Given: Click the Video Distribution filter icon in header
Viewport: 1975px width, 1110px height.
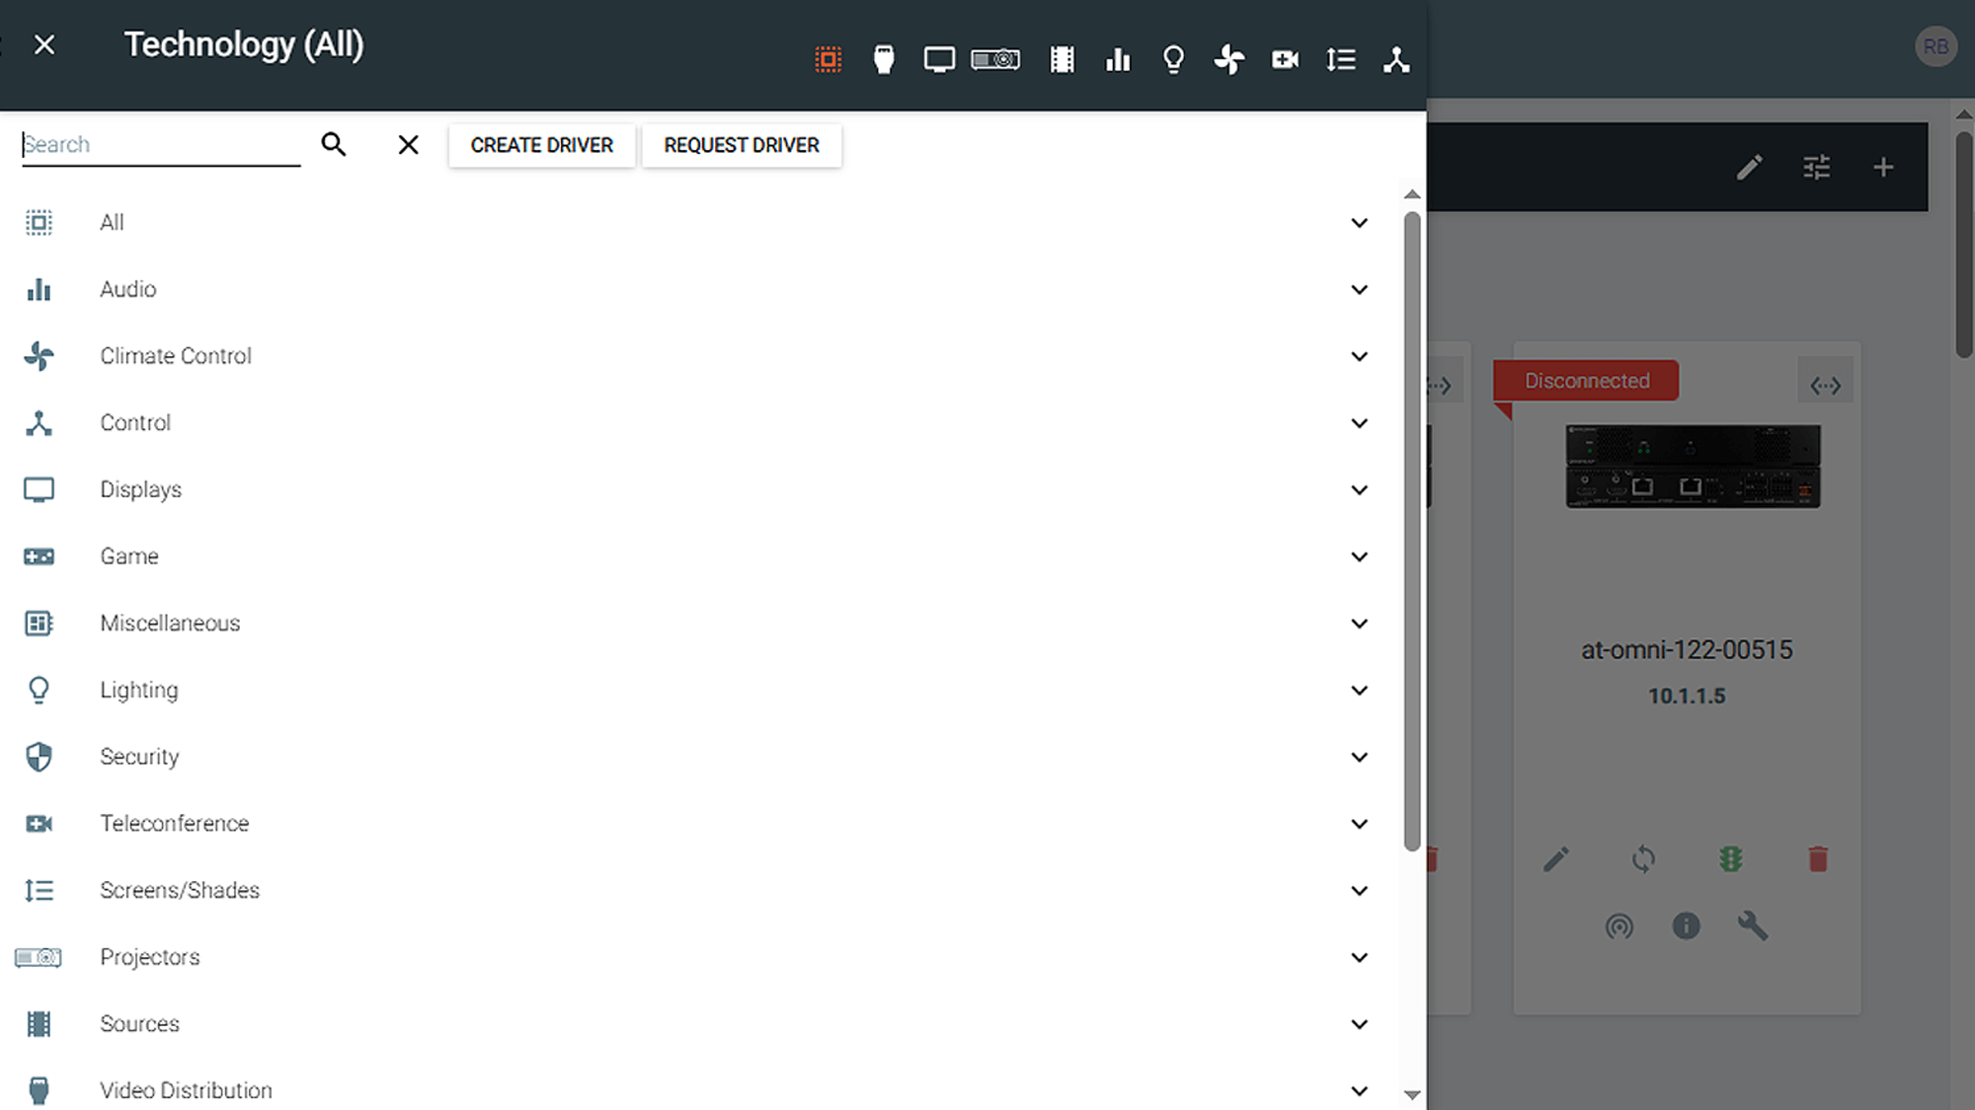Looking at the screenshot, I should pos(884,59).
